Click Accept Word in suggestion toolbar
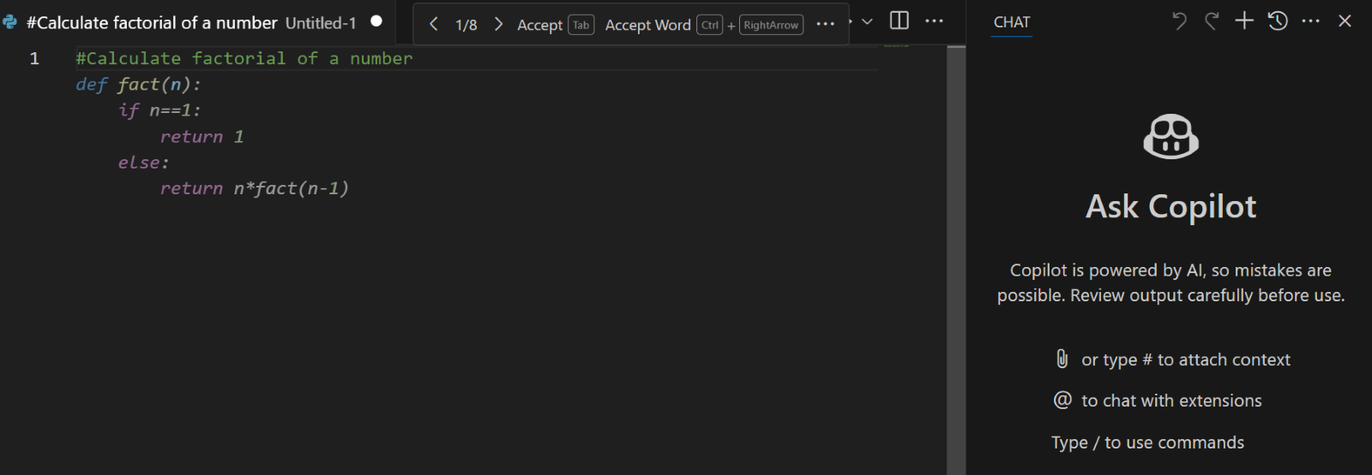Image resolution: width=1372 pixels, height=475 pixels. pyautogui.click(x=648, y=25)
